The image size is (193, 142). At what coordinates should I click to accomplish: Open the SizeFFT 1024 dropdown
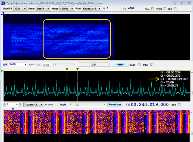(20, 8)
